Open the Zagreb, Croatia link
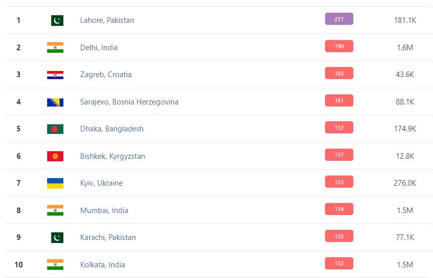Screen dimensions: 433x278 click(x=105, y=75)
